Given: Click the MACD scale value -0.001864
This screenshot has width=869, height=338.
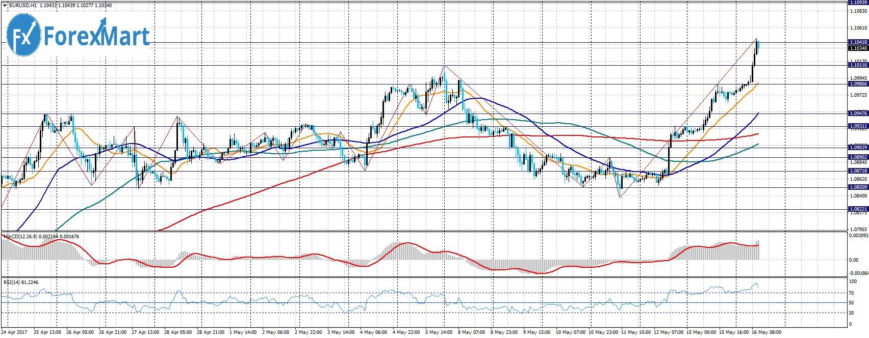Looking at the screenshot, I should [858, 273].
